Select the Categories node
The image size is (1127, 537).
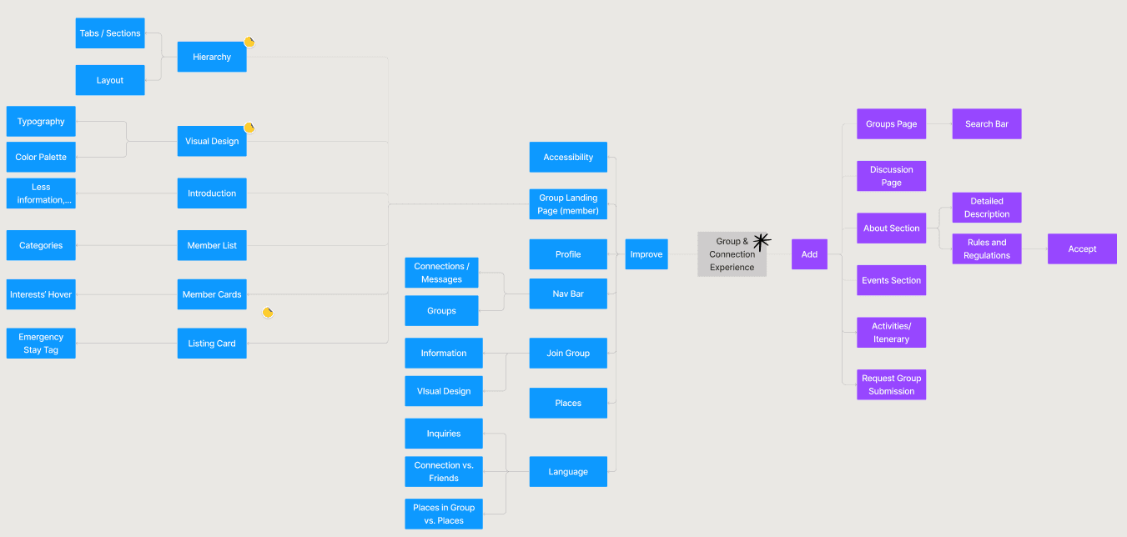(41, 245)
